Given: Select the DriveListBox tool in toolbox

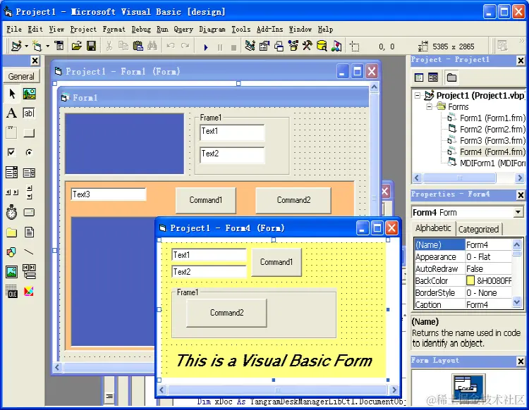Looking at the screenshot, I should 30,212.
